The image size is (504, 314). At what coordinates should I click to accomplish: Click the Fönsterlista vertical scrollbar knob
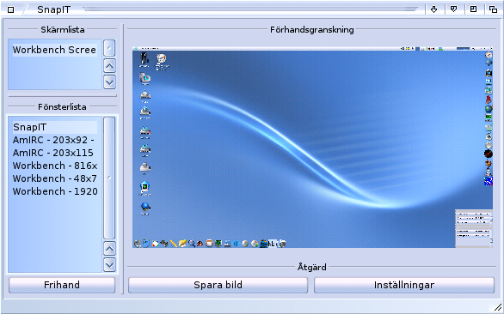pyautogui.click(x=109, y=178)
